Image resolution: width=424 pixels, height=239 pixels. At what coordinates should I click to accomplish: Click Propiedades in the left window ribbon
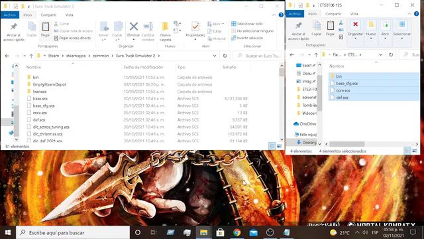pos(195,31)
